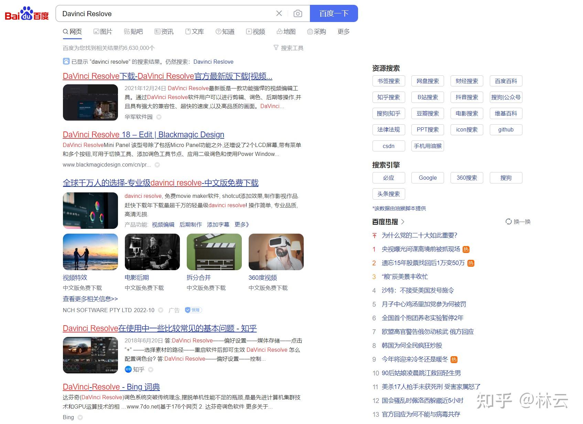Image resolution: width=583 pixels, height=424 pixels.
Task: Open DaVinci-Resolve Bing 词典 result
Action: tap(111, 387)
